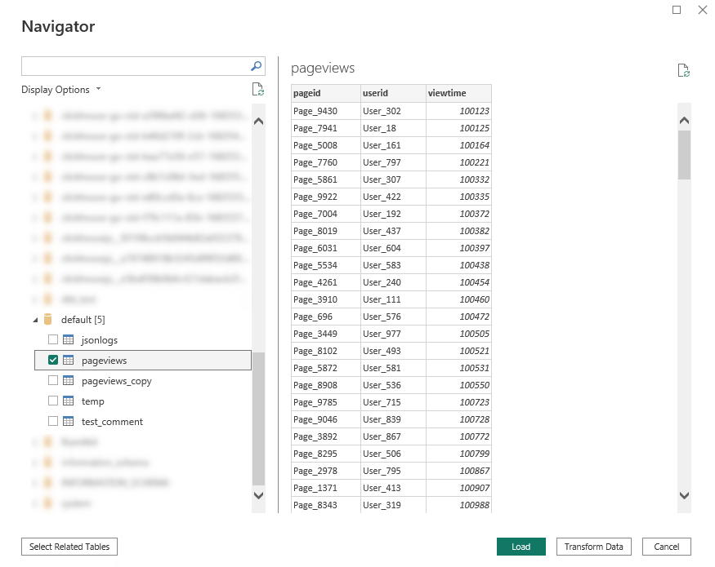Check the jsonlogs table checkbox
The image size is (715, 567).
53,340
